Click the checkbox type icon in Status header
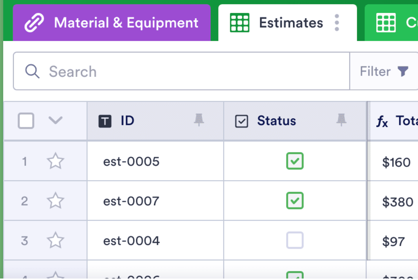This screenshot has height=280, width=418. (x=241, y=121)
